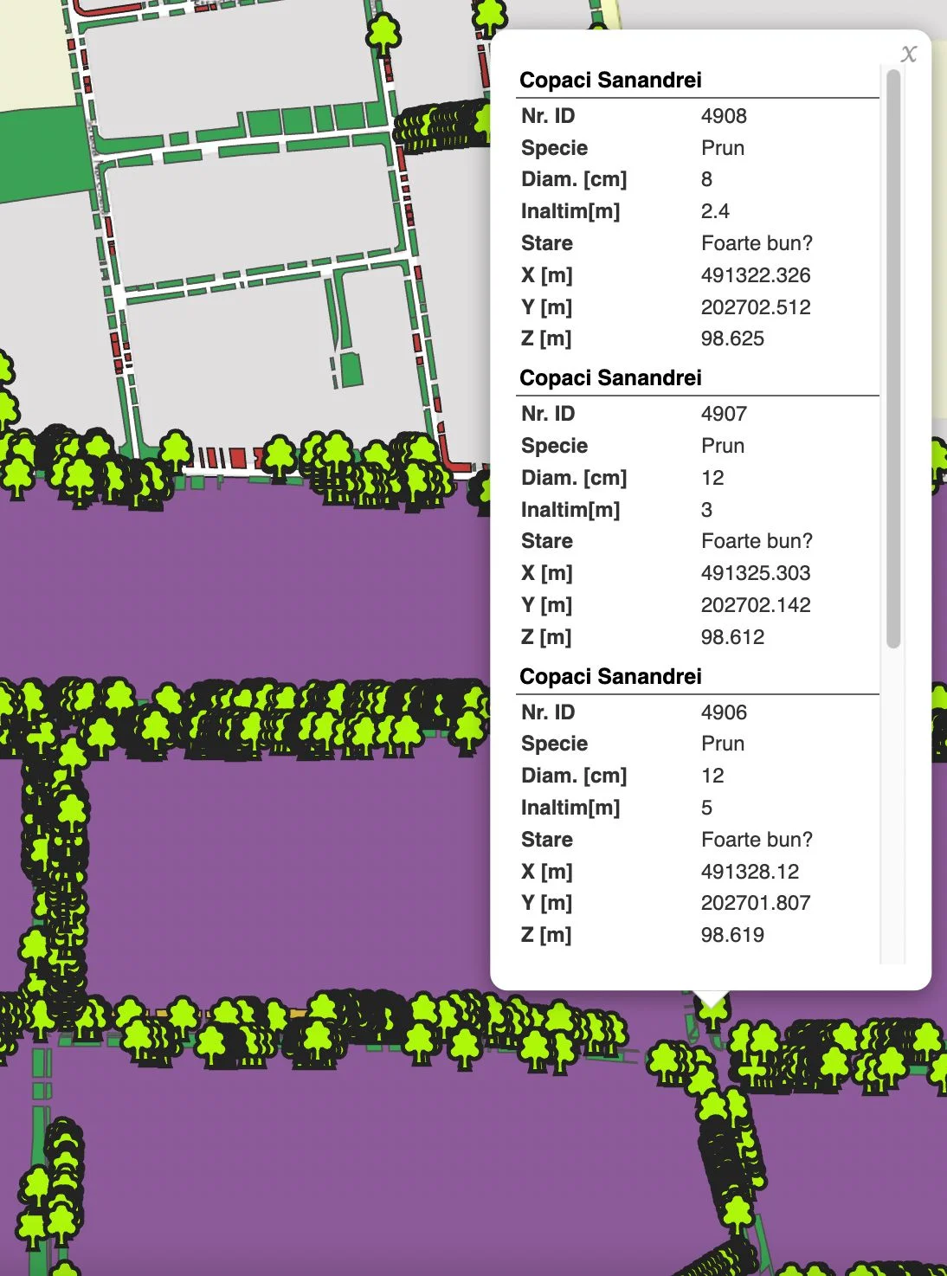Select the X coordinate value 491322.326

point(756,275)
